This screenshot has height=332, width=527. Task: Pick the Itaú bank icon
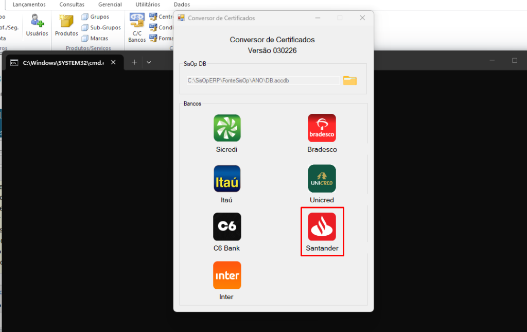(227, 179)
